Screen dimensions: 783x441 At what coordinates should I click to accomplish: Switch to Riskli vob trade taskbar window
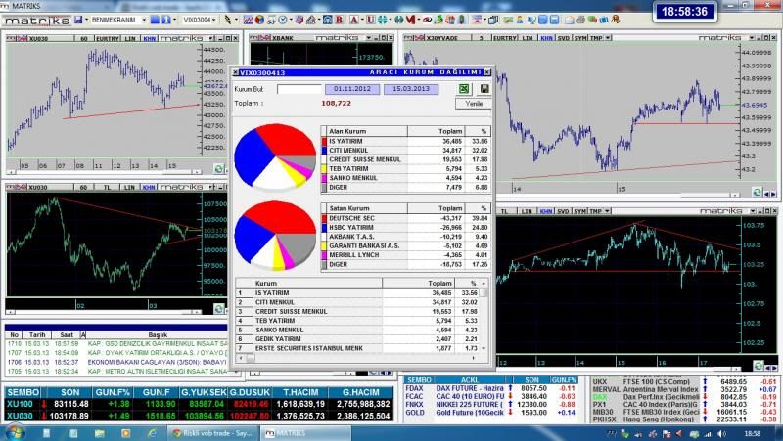212,433
